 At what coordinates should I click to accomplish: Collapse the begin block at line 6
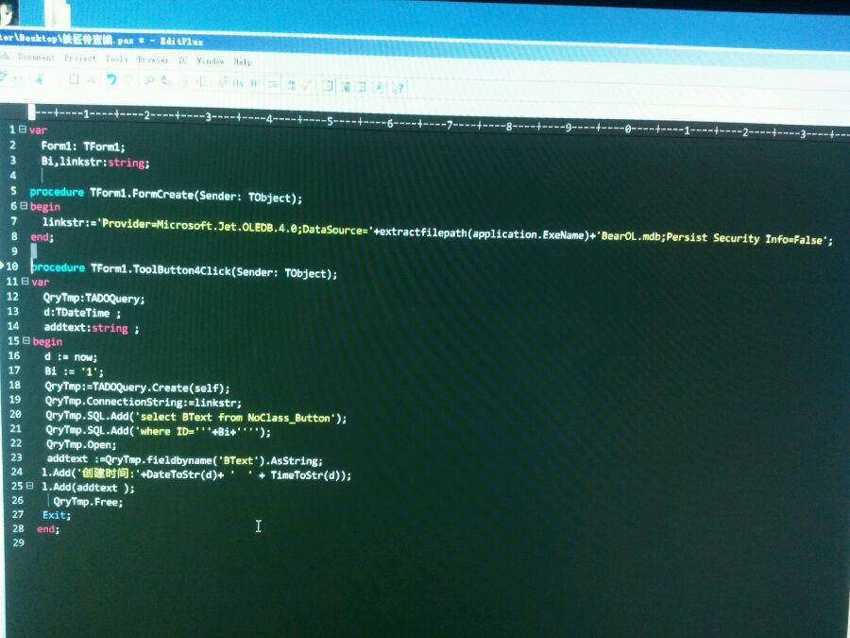click(24, 206)
